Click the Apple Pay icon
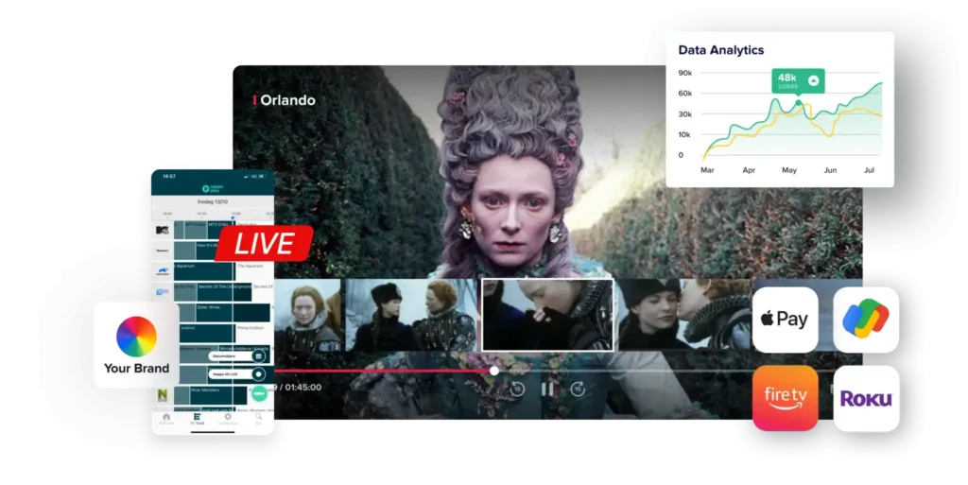 click(x=785, y=320)
